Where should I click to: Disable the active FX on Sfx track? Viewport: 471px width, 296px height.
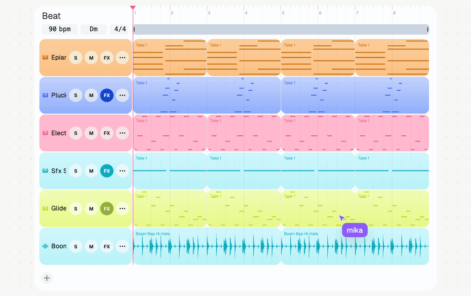[107, 171]
